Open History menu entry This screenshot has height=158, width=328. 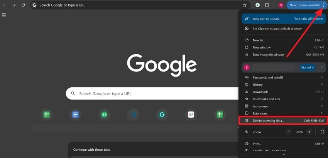tap(284, 85)
